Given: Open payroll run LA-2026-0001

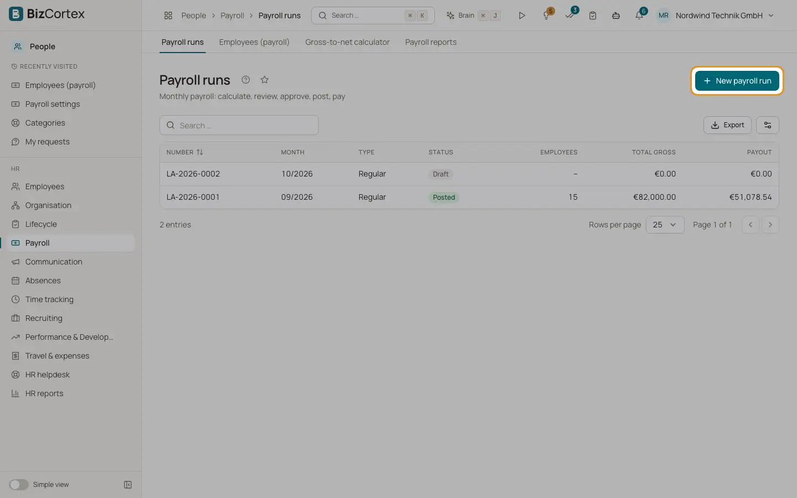Looking at the screenshot, I should (x=469, y=197).
